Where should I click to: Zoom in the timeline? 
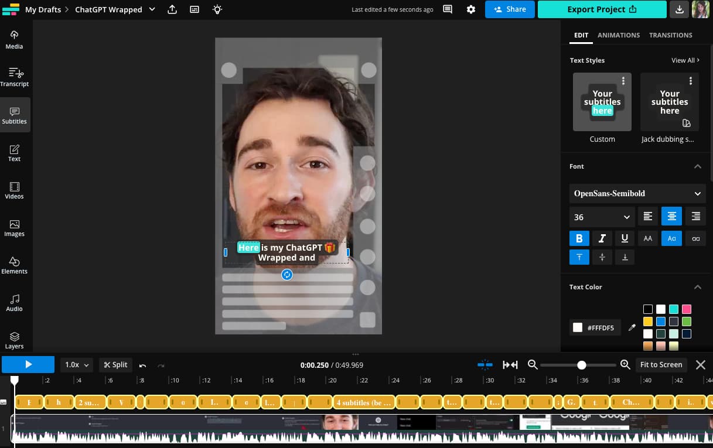(625, 364)
